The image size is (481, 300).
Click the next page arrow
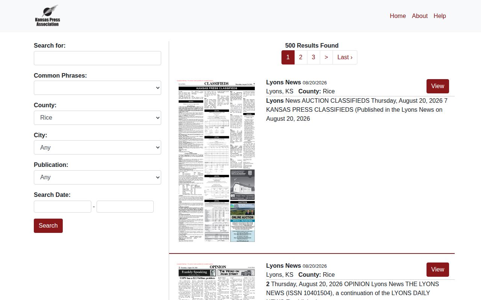coord(326,57)
